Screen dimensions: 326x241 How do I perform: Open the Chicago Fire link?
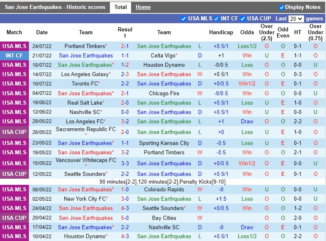164,93
